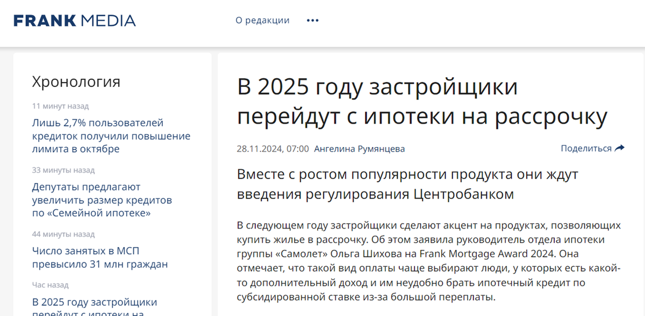Click the Час назад timestamp
Viewport: 645px width, 316px height.
51,285
